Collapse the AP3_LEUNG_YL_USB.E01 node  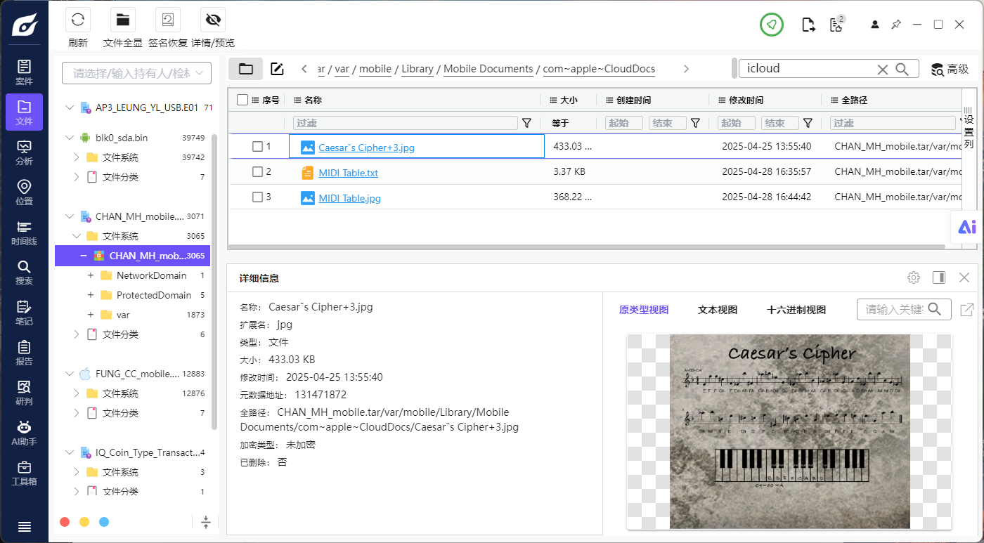[x=69, y=107]
